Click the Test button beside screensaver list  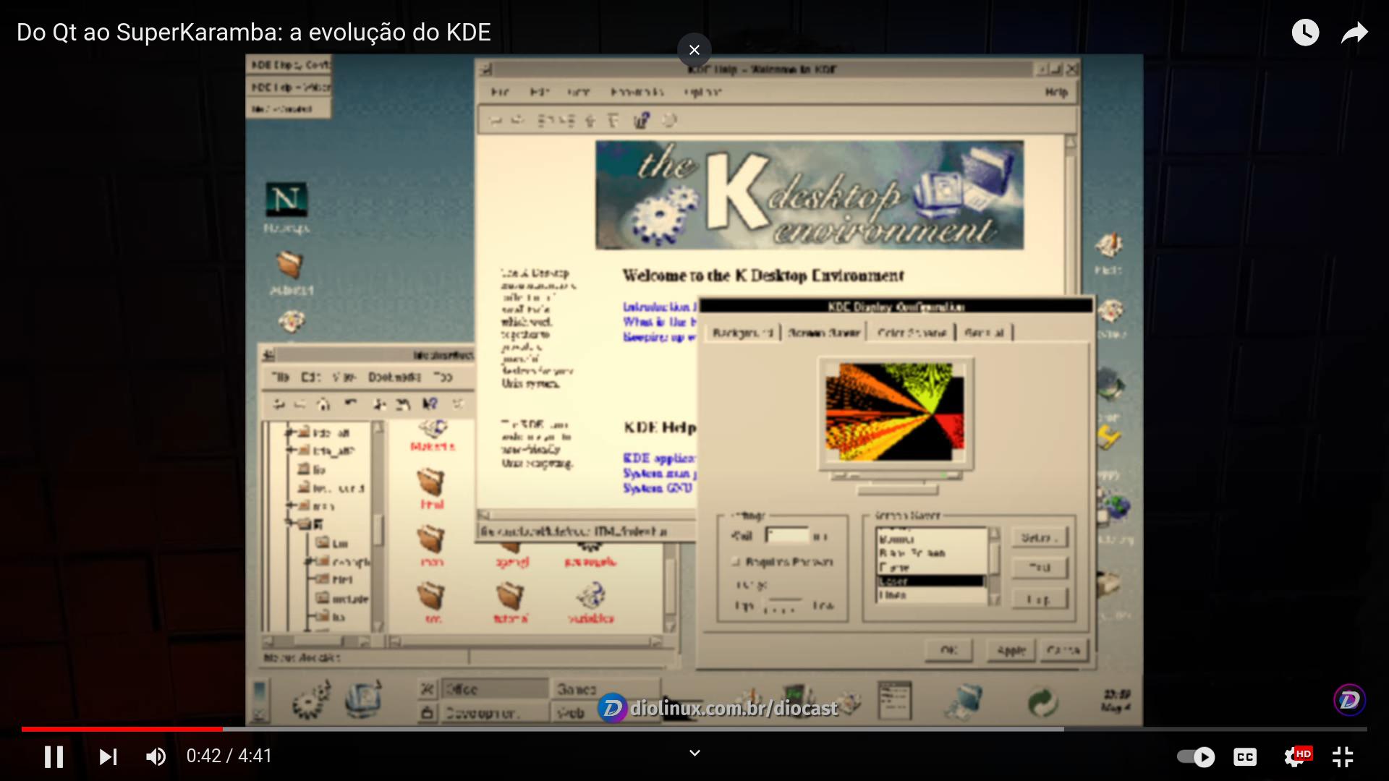[1039, 568]
